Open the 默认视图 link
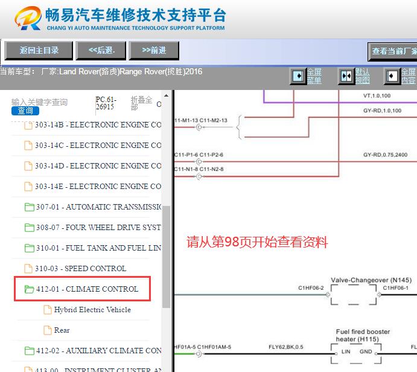 pos(363,76)
